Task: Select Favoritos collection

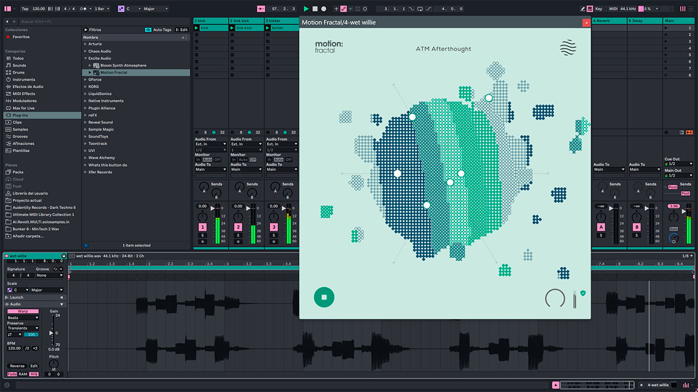Action: coord(21,37)
